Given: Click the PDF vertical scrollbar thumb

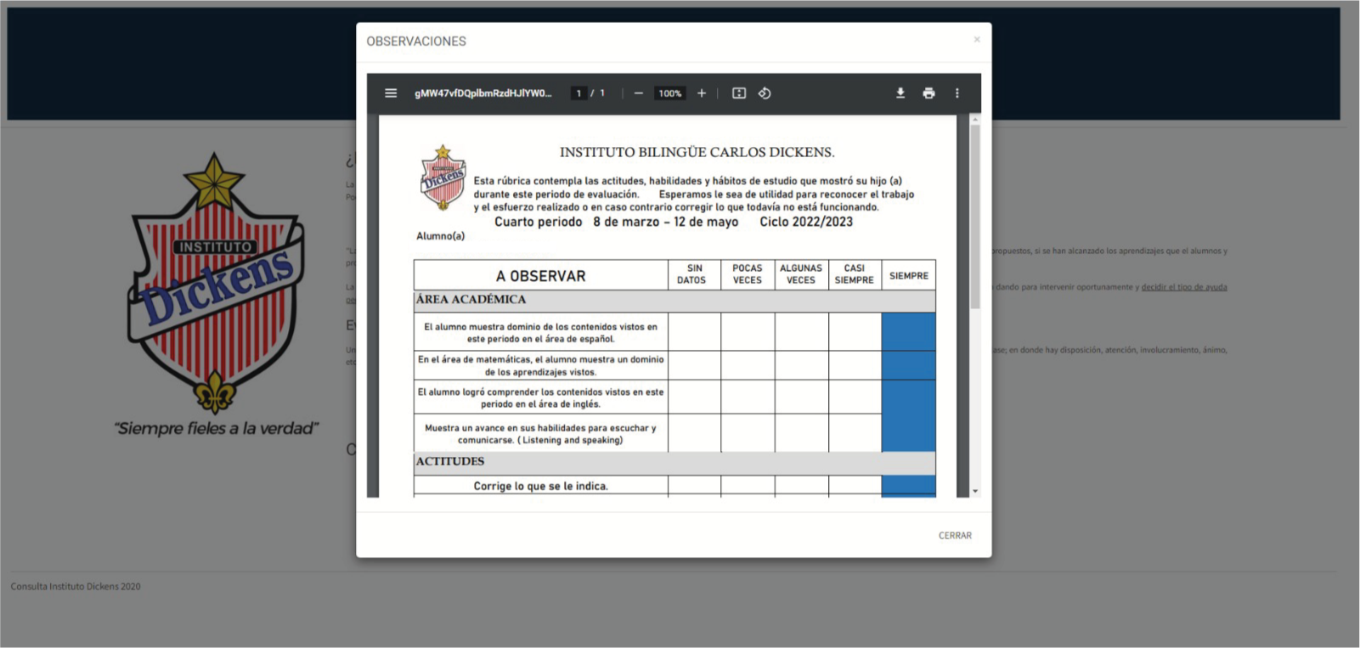Looking at the screenshot, I should pos(975,212).
